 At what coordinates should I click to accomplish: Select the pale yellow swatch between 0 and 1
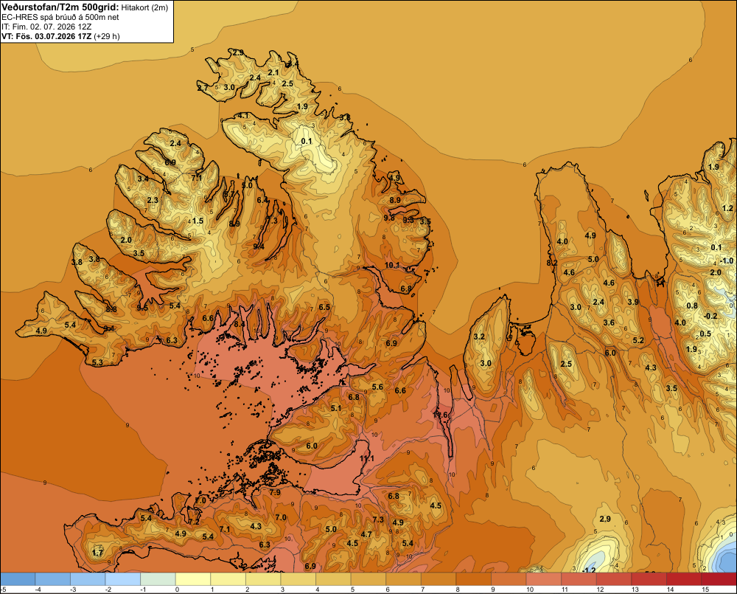[x=193, y=579]
